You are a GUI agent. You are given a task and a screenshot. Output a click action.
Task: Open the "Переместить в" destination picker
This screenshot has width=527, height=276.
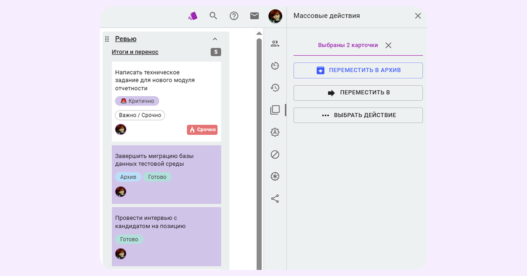358,93
